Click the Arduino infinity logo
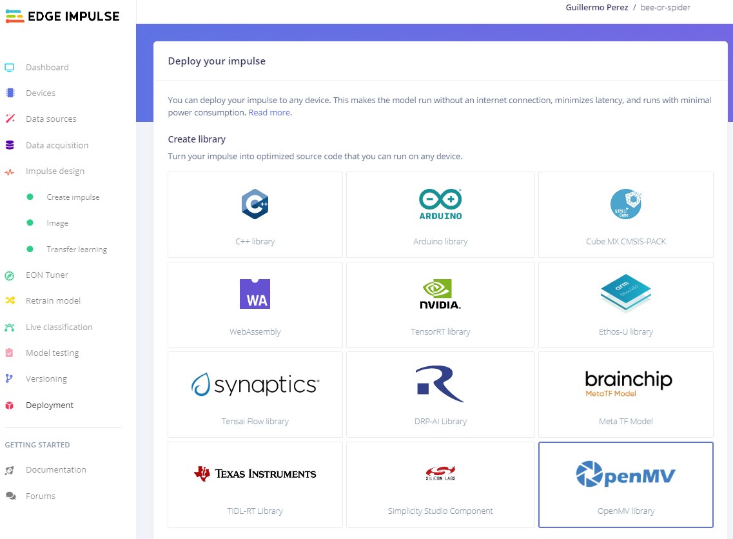Screen dimensions: 733x539 pyautogui.click(x=440, y=204)
